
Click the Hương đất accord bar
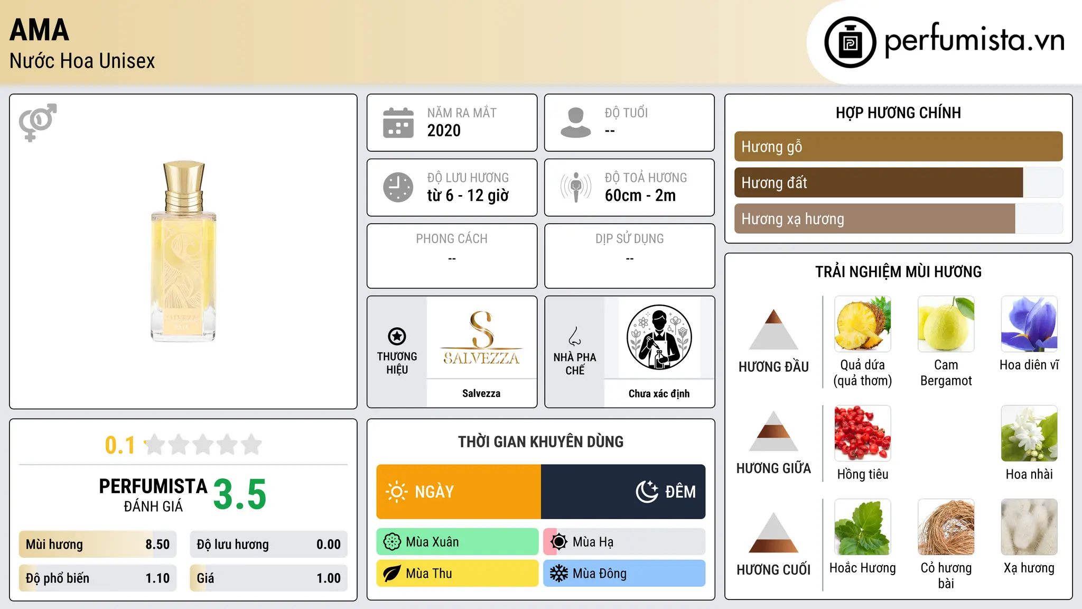[899, 183]
